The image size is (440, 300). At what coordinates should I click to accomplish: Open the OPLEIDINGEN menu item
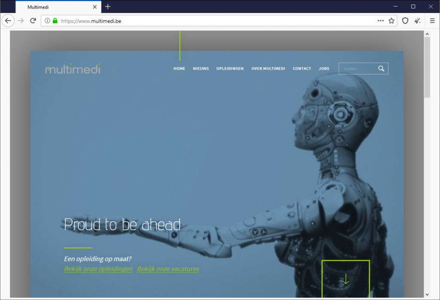click(x=230, y=68)
